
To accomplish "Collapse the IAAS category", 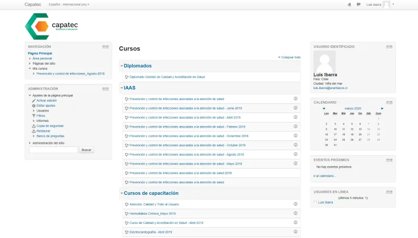I will pos(122,87).
